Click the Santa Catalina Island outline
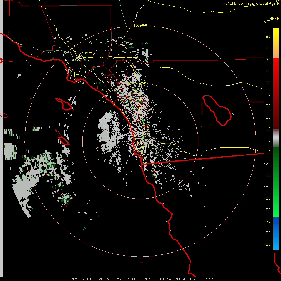Viewport: 281px width, 281px height. click(64, 104)
